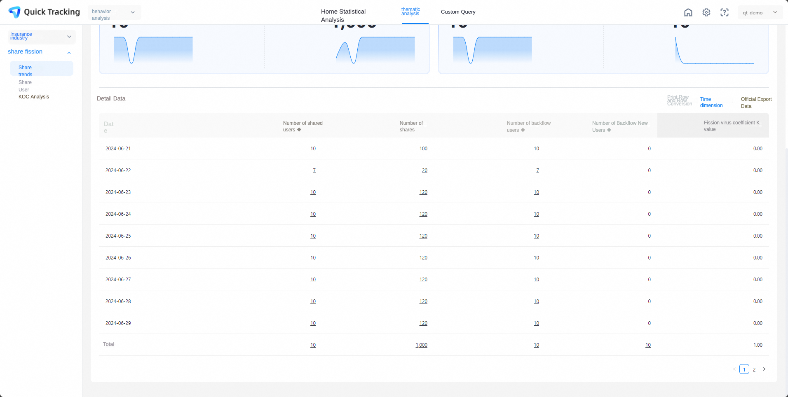
Task: Switch to Home Statistical Analysis tab
Action: [343, 15]
